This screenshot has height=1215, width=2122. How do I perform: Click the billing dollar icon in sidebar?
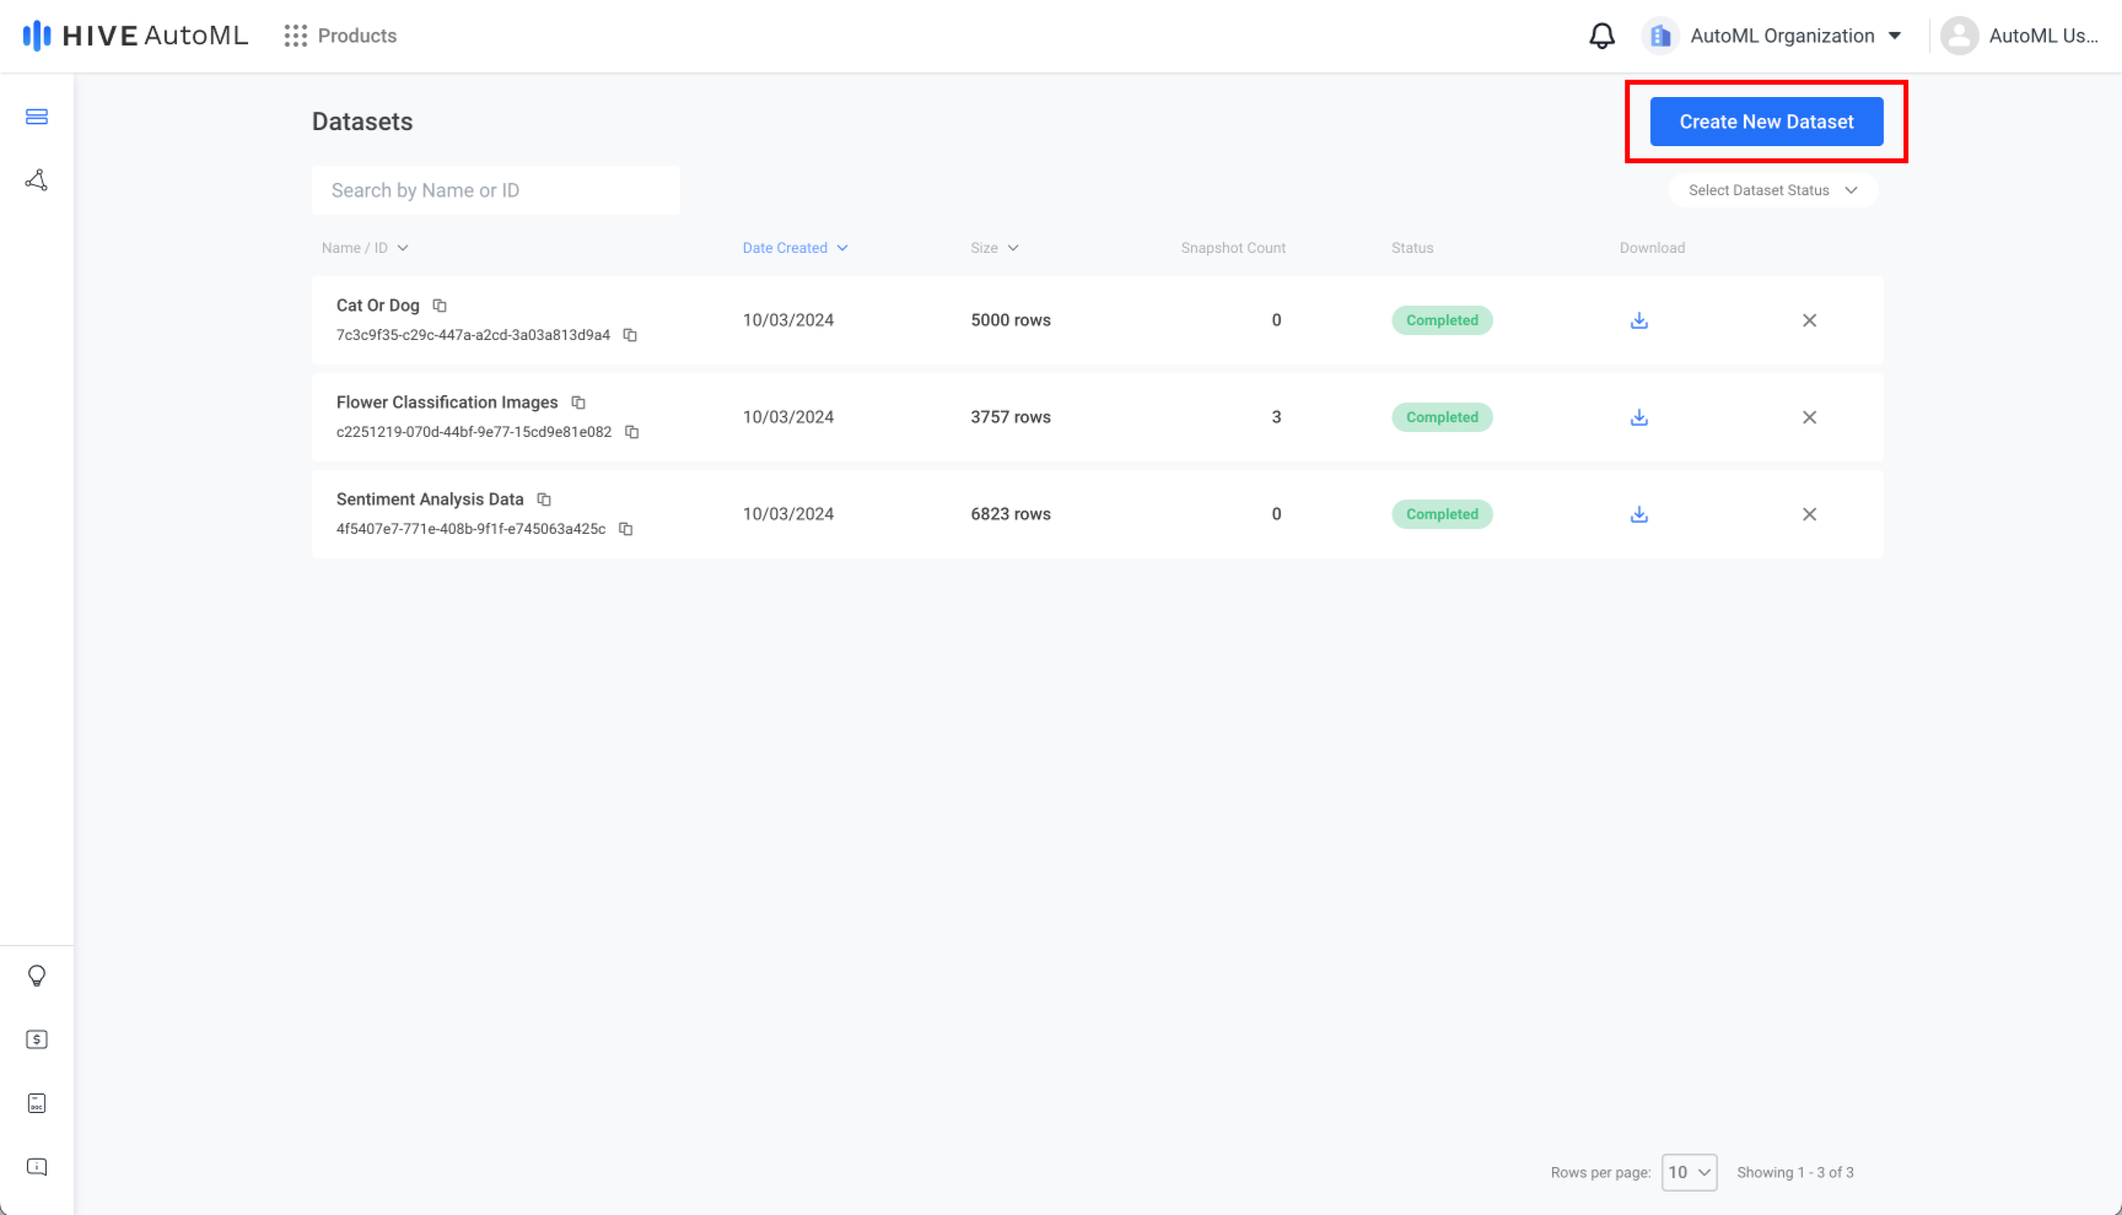pos(36,1038)
